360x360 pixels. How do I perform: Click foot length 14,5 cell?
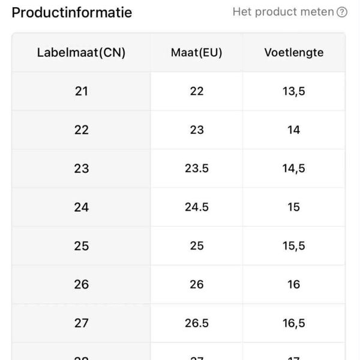pyautogui.click(x=293, y=169)
